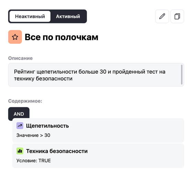Click the word безопасности in description
This screenshot has height=181, width=193.
pos(54,79)
